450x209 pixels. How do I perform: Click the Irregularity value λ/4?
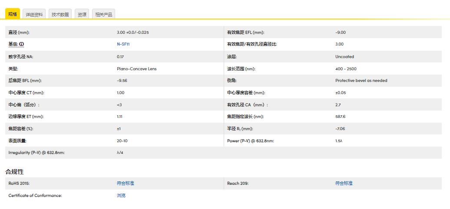[x=120, y=153]
